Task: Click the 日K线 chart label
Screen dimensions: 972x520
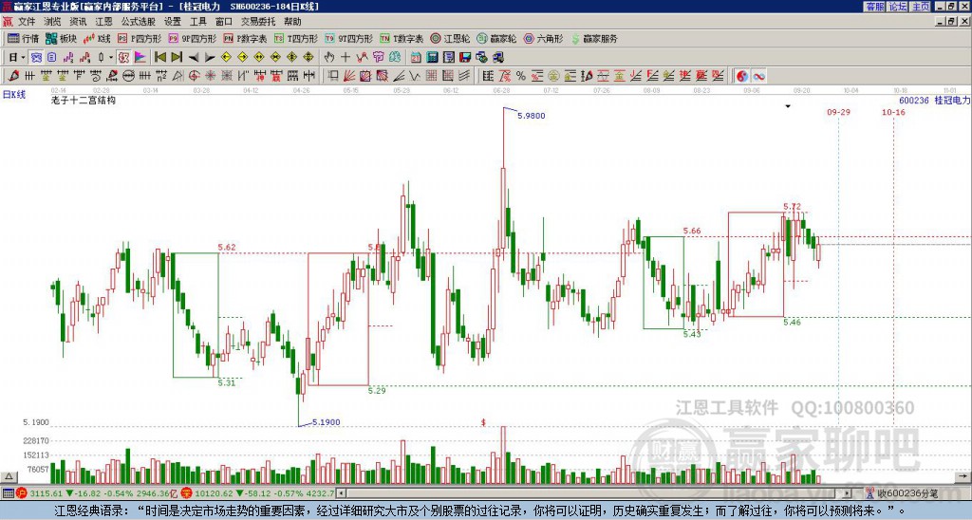Action: 14,94
